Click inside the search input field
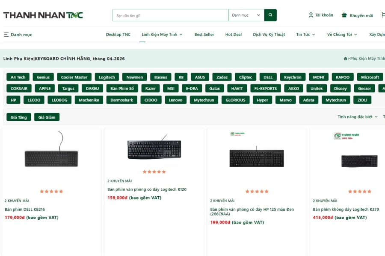The width and height of the screenshot is (385, 256). pos(169,15)
